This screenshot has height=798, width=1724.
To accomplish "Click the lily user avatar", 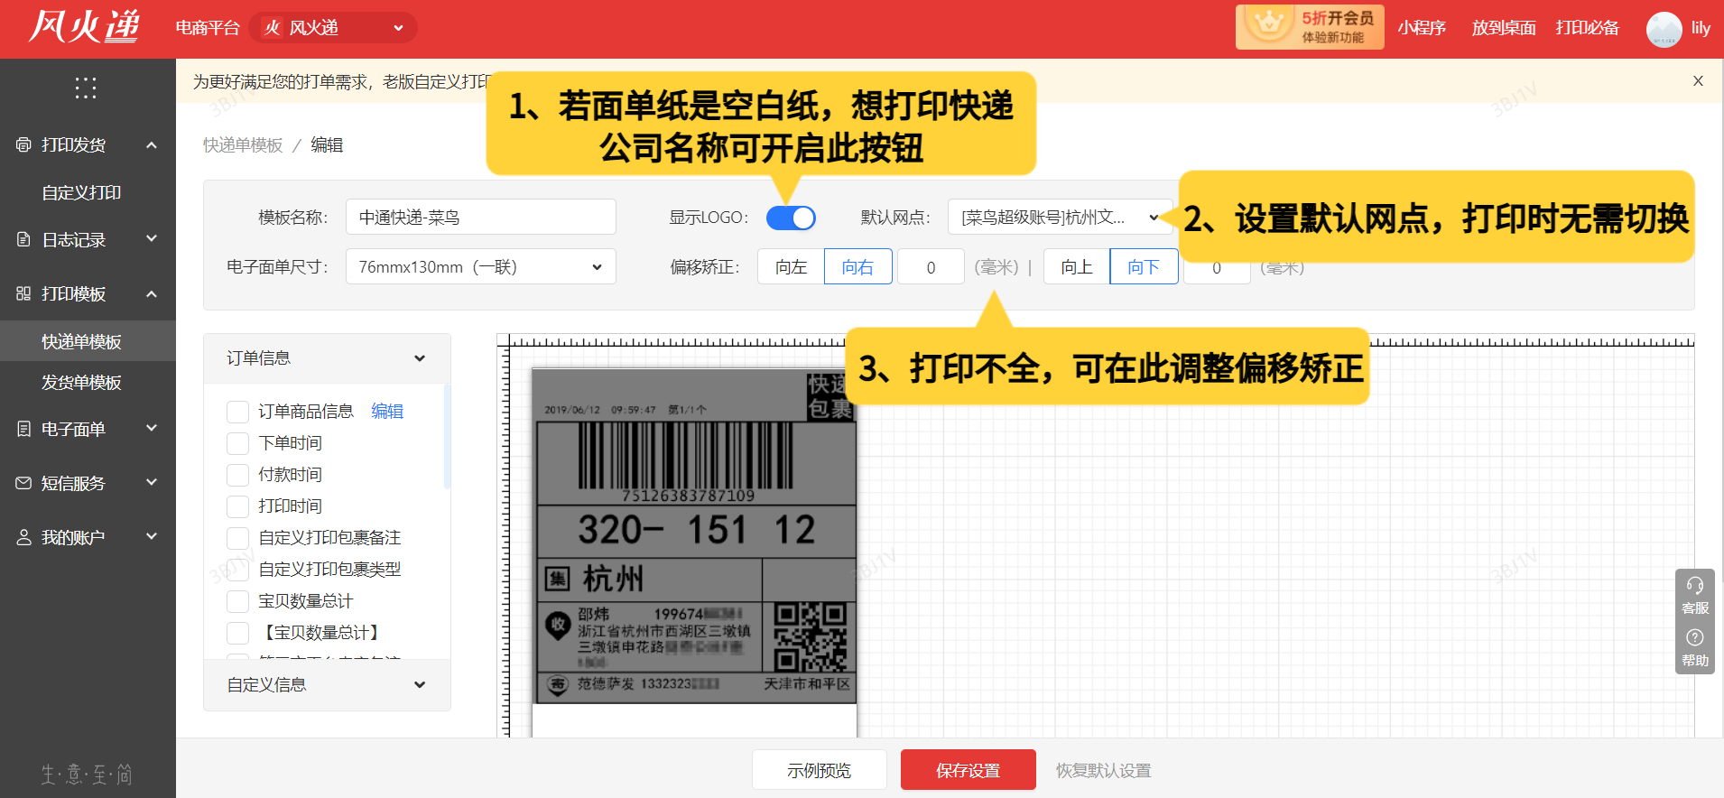I will (1664, 29).
